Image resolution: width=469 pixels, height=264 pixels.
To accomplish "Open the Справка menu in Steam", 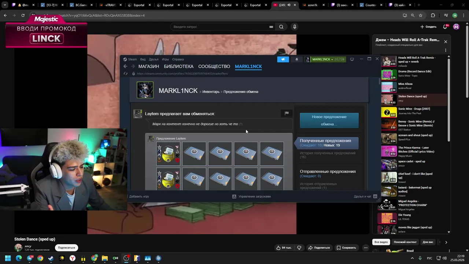I will point(178,59).
